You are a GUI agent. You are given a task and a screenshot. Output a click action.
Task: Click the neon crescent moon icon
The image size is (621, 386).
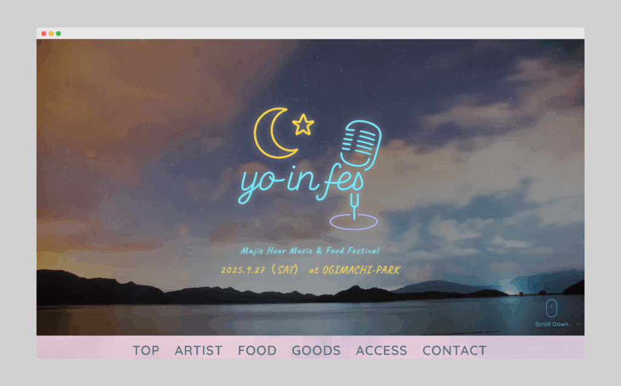pos(274,133)
